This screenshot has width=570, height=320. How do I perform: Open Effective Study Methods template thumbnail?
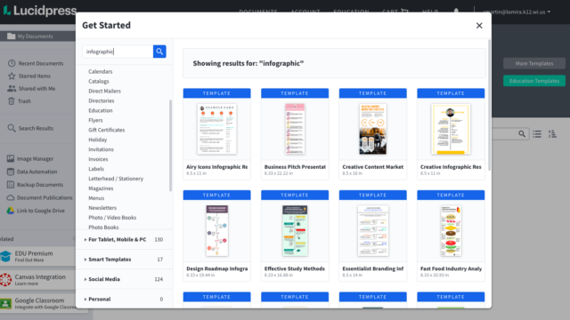click(295, 231)
